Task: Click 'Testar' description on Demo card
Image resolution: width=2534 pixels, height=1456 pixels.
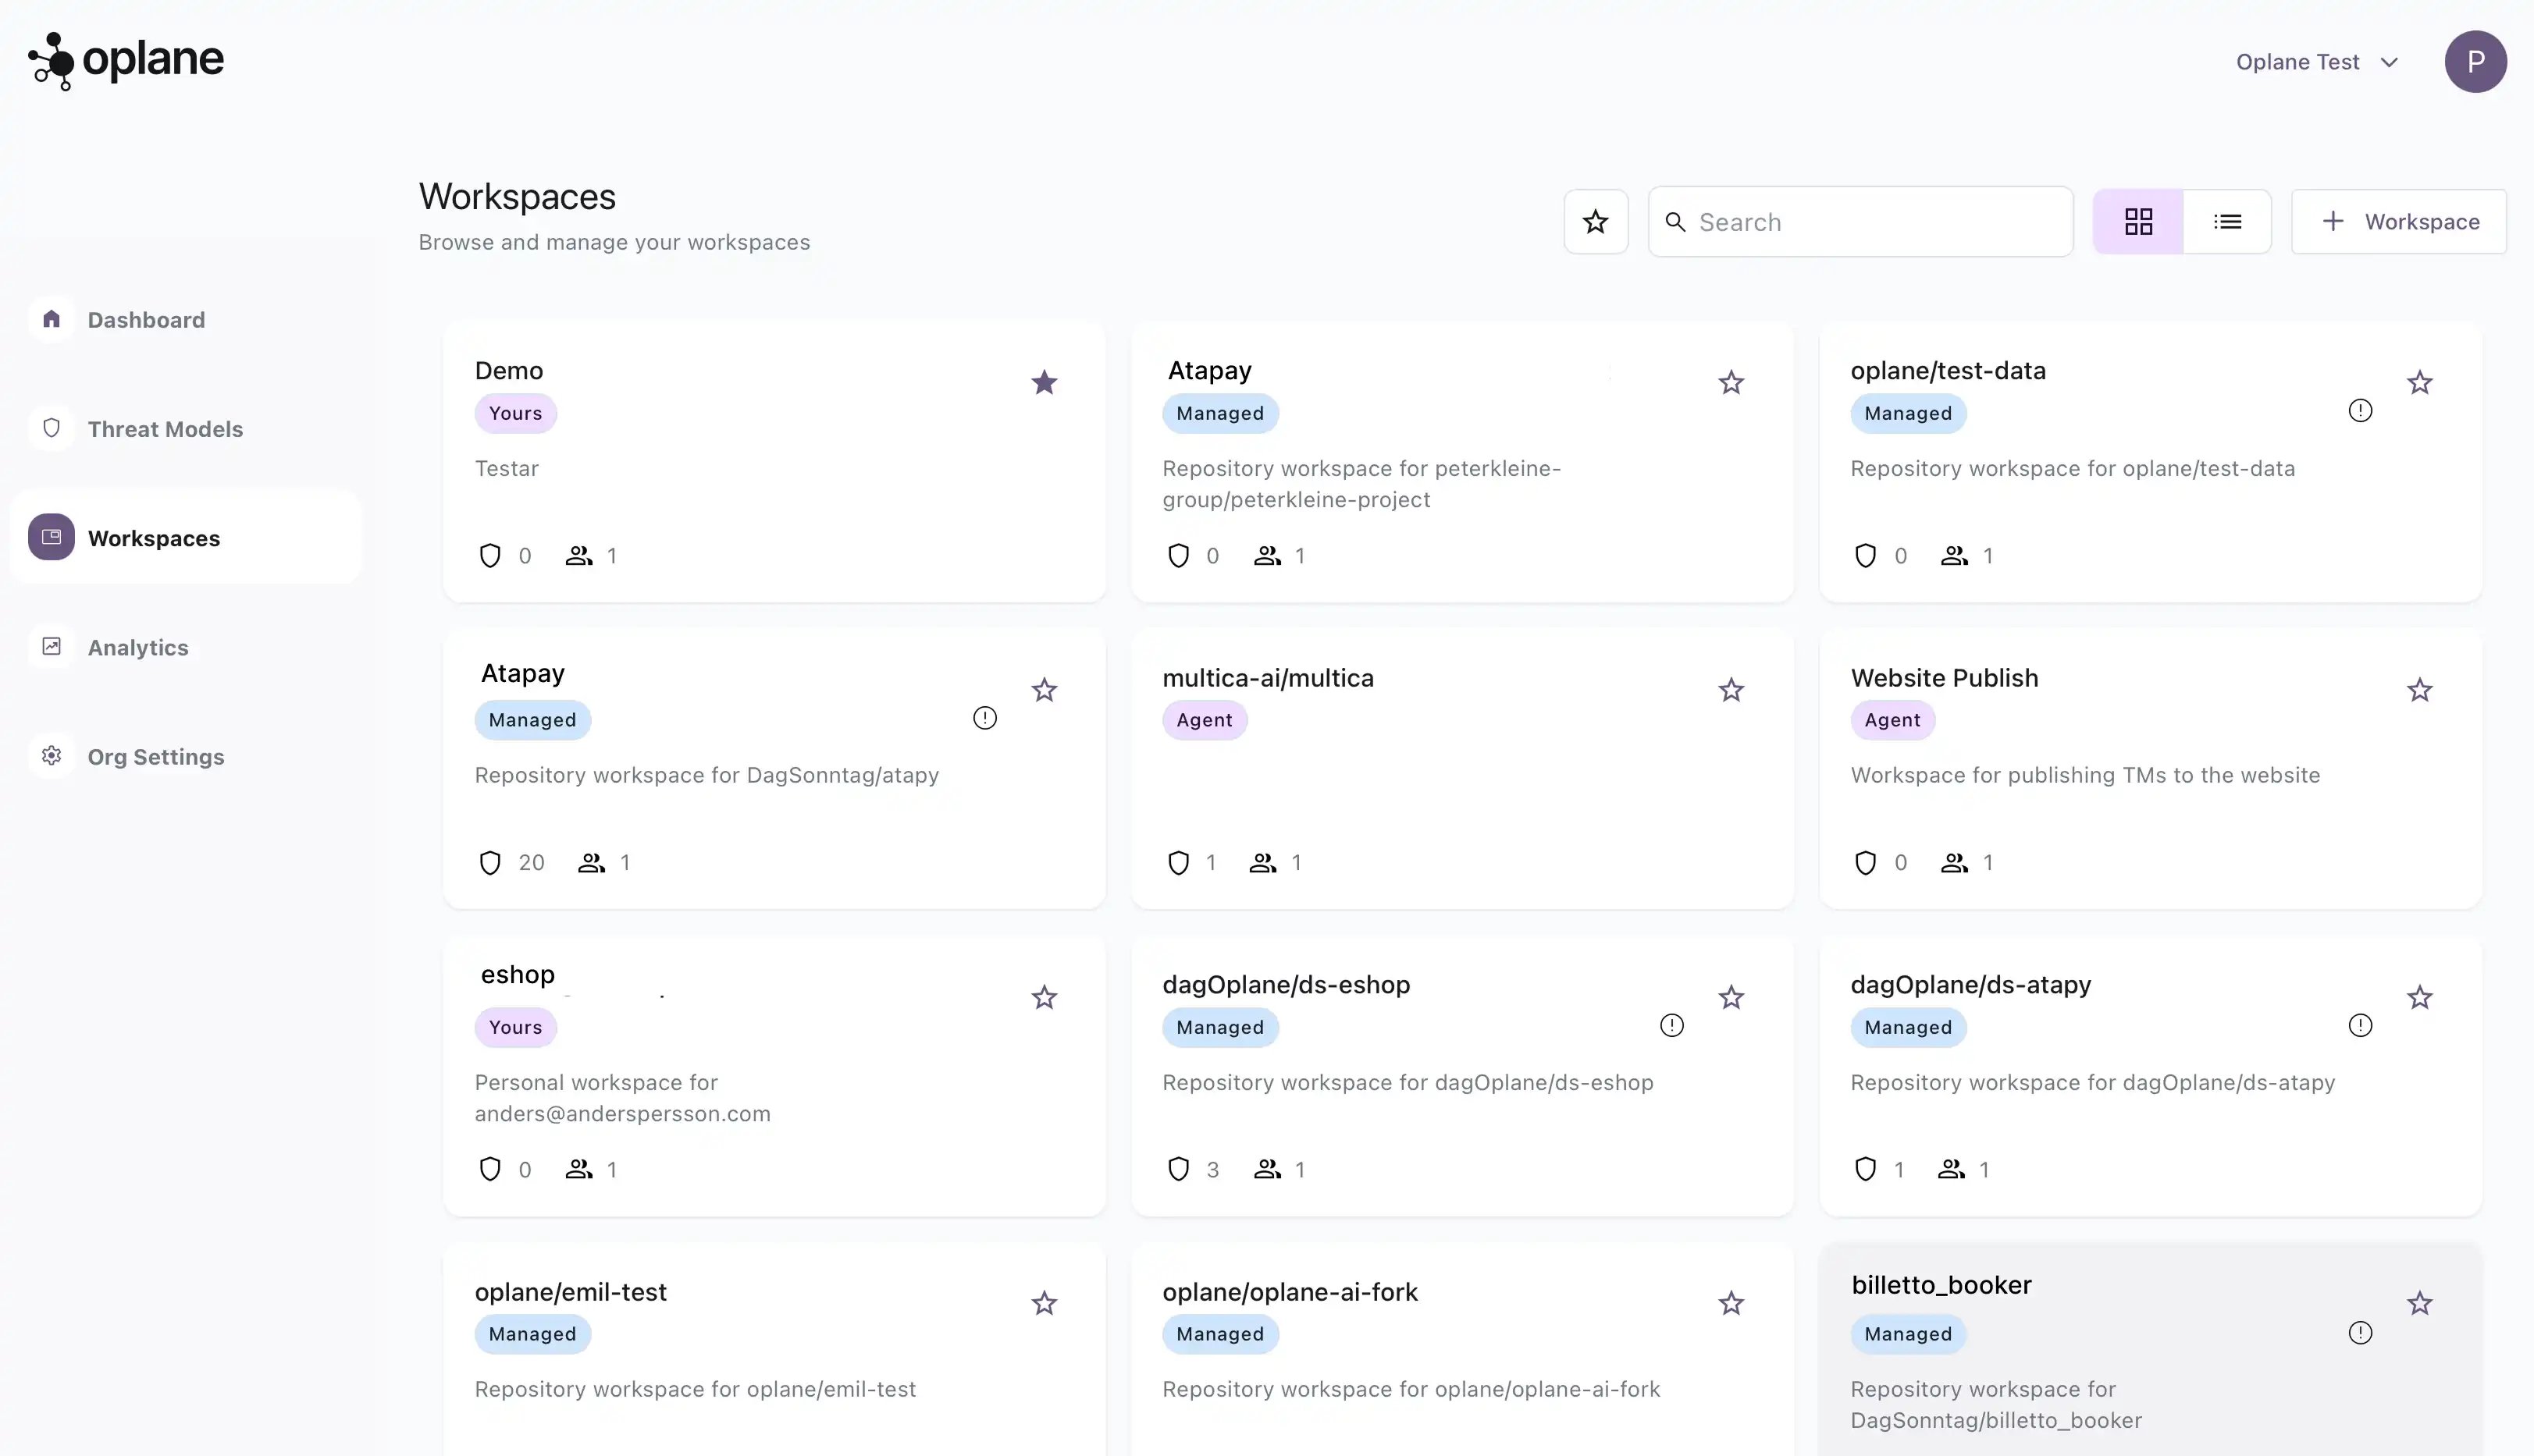Action: point(506,469)
